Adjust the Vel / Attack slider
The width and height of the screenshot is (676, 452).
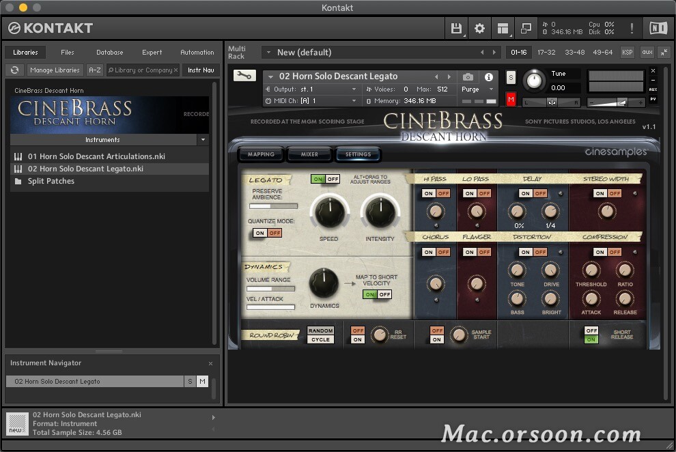tap(270, 307)
